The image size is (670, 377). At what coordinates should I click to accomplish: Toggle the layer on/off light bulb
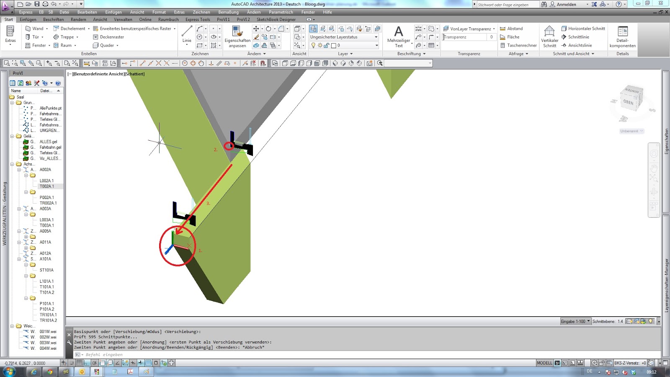click(x=313, y=45)
